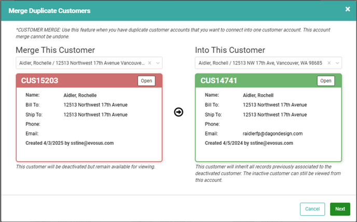This screenshot has width=357, height=222.
Task: Click the Created 4/5/2024 text
Action: (249, 143)
